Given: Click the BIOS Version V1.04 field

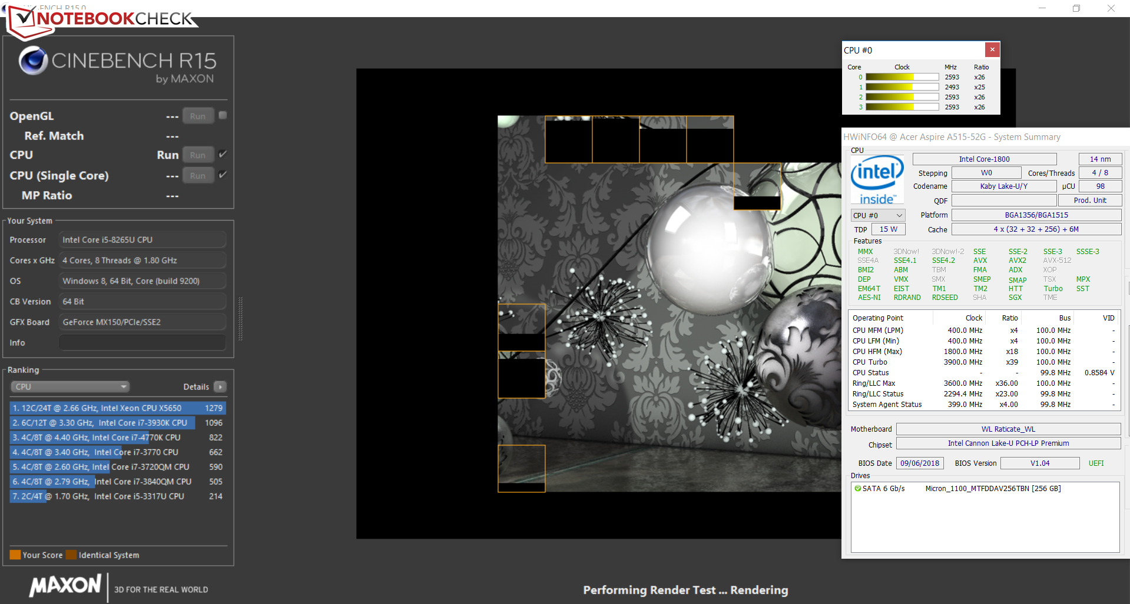Looking at the screenshot, I should tap(1040, 463).
